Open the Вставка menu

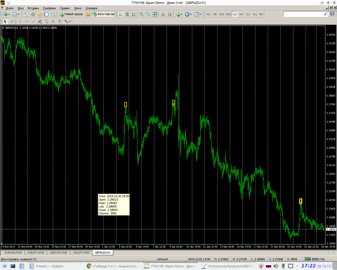[x=33, y=8]
